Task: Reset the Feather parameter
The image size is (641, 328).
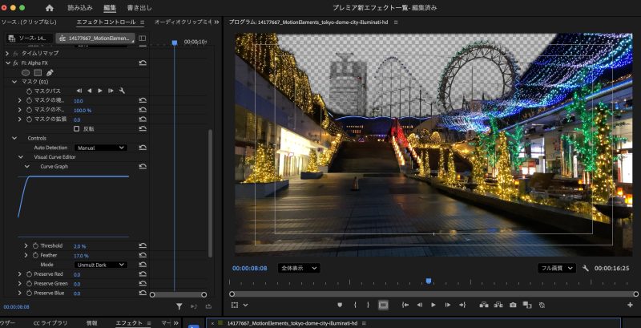Action: pyautogui.click(x=142, y=255)
